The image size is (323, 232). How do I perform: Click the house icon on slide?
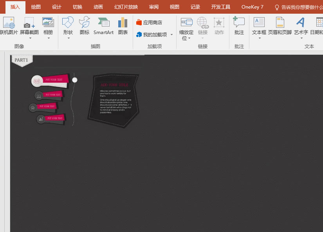tap(32, 108)
